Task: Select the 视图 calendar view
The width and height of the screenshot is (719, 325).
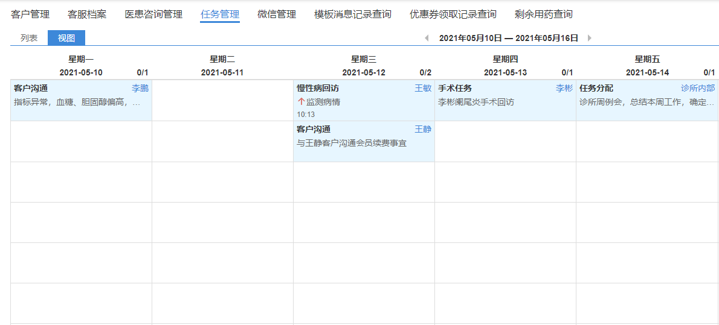Action: pyautogui.click(x=66, y=38)
